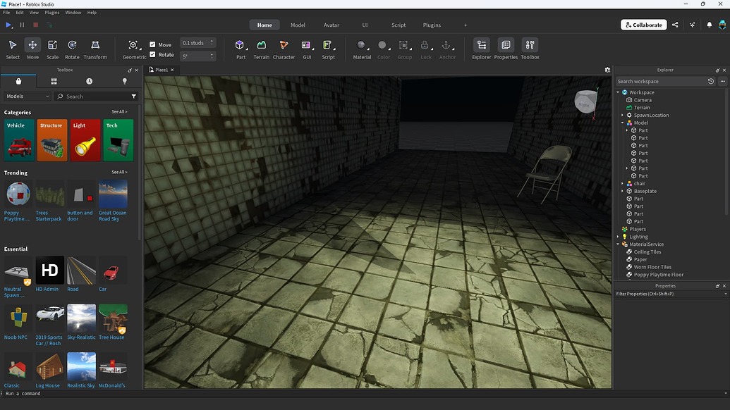Image resolution: width=730 pixels, height=410 pixels.
Task: Open the Toolbox search filter icon
Action: [133, 97]
